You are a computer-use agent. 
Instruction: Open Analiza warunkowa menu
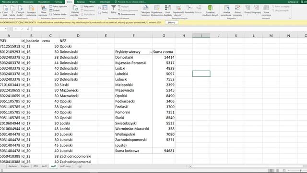(226, 11)
